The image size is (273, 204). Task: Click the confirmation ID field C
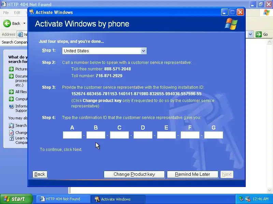(x=119, y=135)
